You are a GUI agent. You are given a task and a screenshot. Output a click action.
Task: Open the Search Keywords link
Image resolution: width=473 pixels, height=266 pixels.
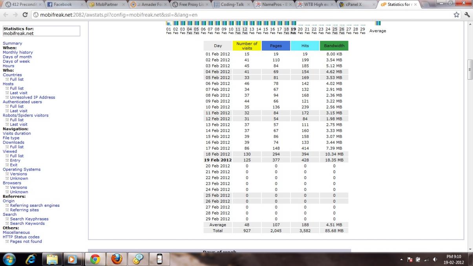[27, 224]
